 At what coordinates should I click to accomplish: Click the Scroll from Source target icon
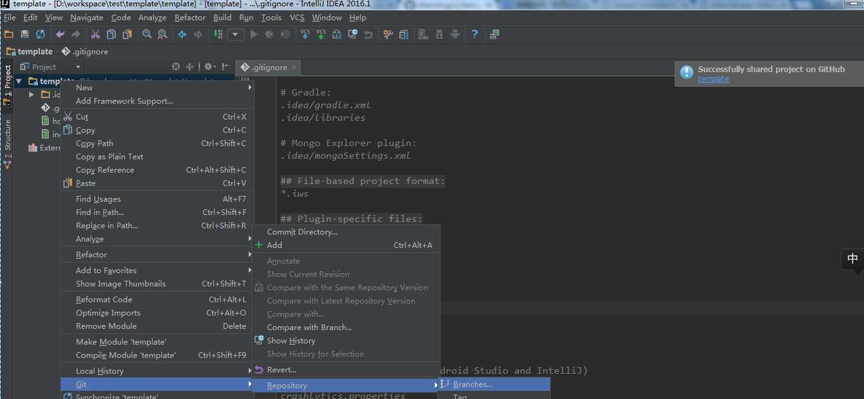pyautogui.click(x=176, y=66)
